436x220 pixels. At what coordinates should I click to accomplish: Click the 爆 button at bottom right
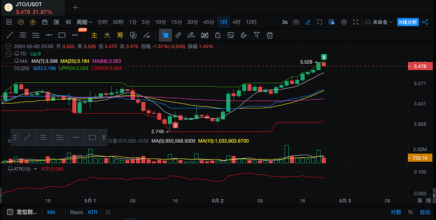tap(428, 200)
